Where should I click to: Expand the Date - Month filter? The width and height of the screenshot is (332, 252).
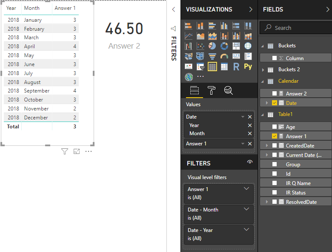[x=246, y=209]
